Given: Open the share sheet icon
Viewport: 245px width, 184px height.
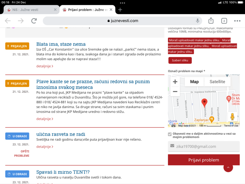Looking at the screenshot, I should click(x=211, y=21).
